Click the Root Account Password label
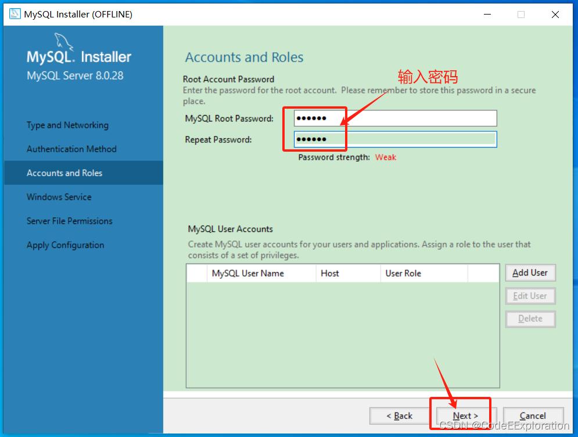This screenshot has width=578, height=437. click(228, 79)
